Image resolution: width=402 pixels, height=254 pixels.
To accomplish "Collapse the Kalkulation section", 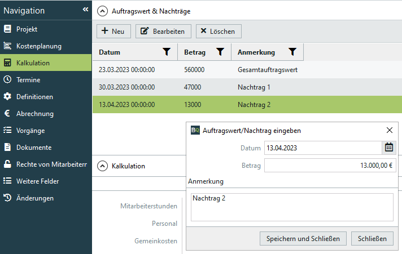I will [x=102, y=166].
